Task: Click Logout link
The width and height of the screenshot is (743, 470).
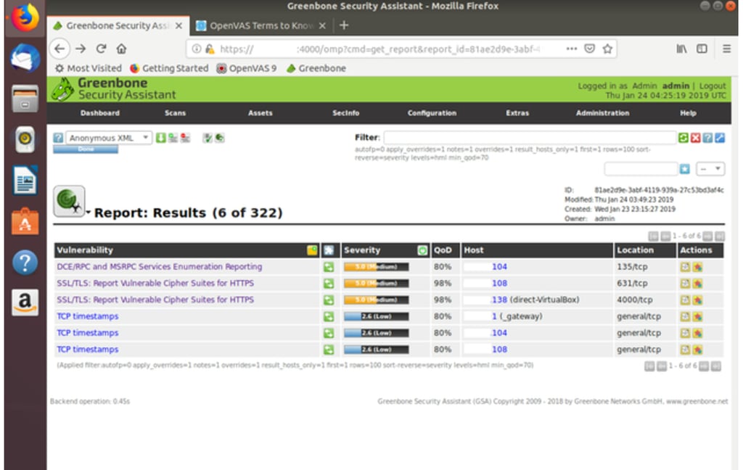Action: pos(713,86)
